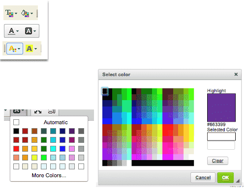
Task: Pick the indigo purple swatch in palette top row
Action: pos(72,131)
